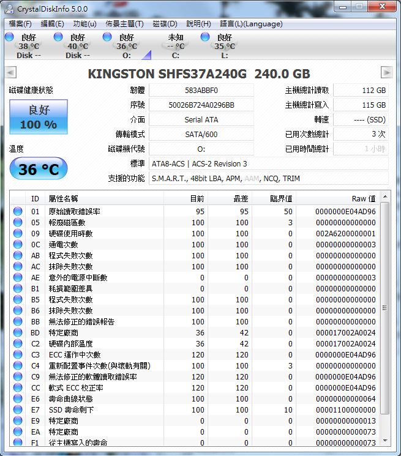This screenshot has width=401, height=456.
Task: Open the 磁碟(D) menu
Action: click(x=165, y=24)
